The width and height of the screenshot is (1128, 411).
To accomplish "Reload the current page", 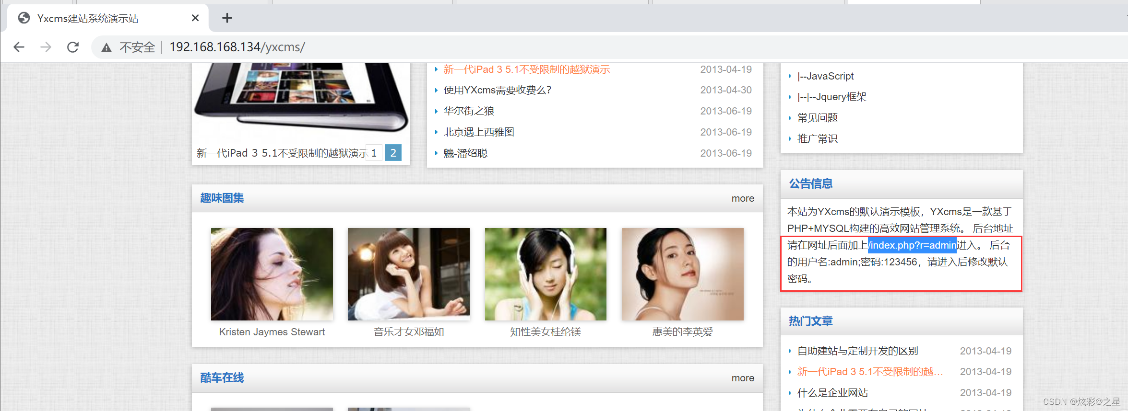I will click(x=73, y=47).
